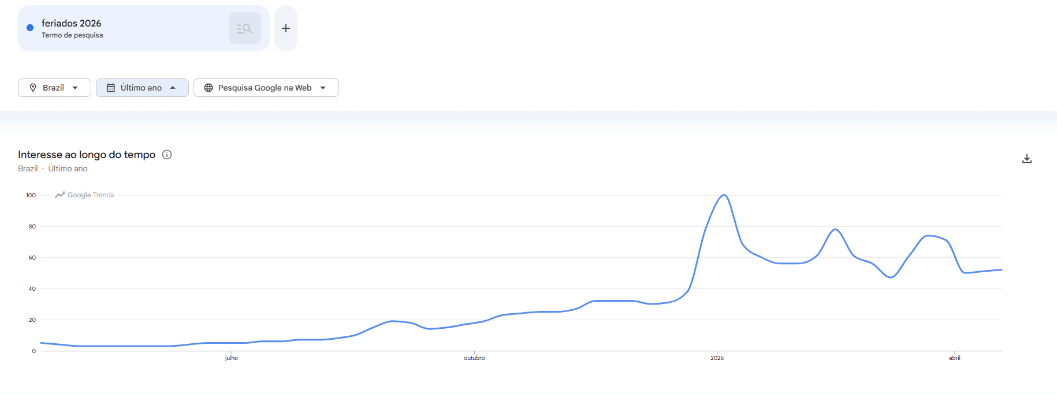The width and height of the screenshot is (1057, 394).
Task: Select the julho marker on the time axis
Action: (231, 358)
